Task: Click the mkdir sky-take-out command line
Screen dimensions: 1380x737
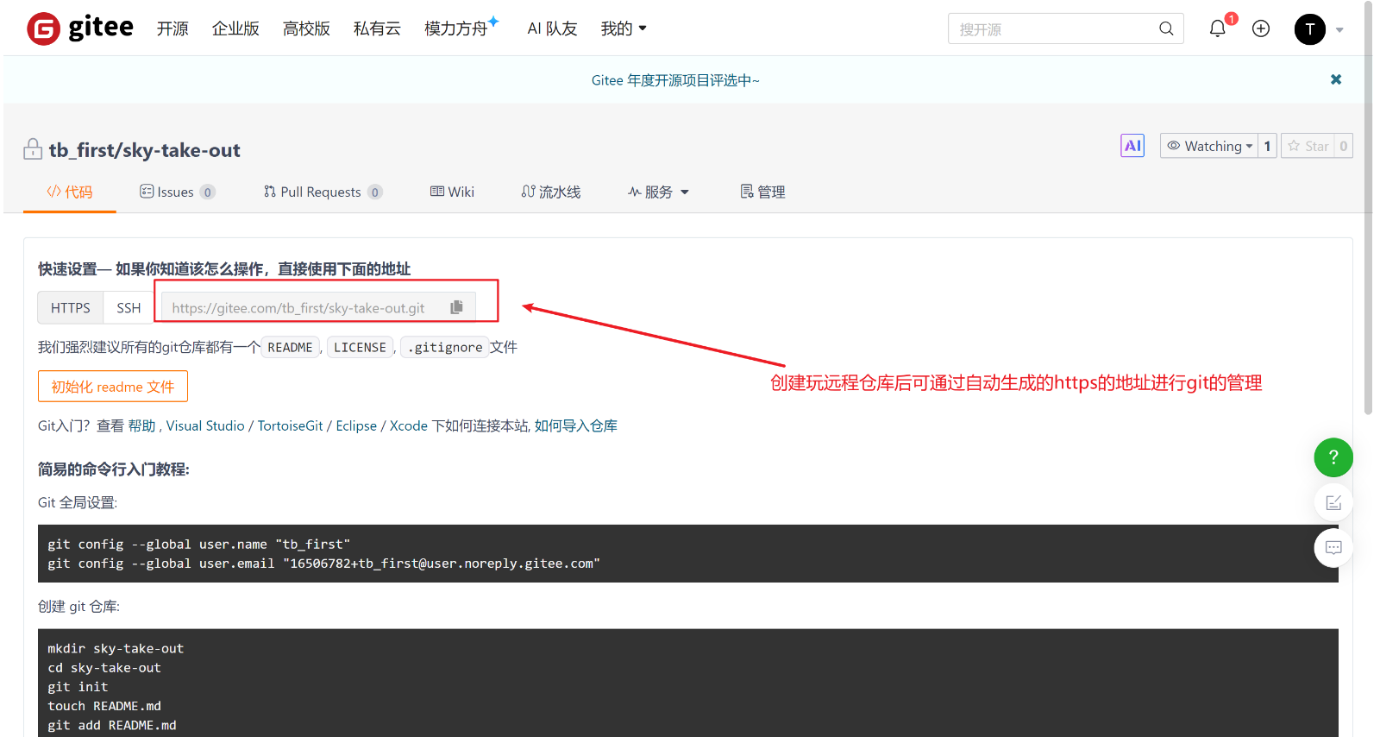Action: (116, 648)
